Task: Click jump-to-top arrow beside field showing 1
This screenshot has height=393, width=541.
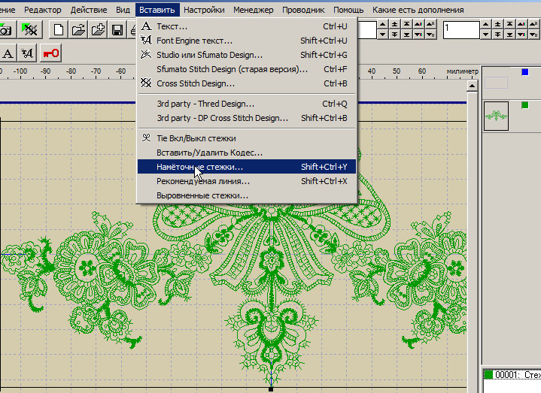Action: click(509, 24)
